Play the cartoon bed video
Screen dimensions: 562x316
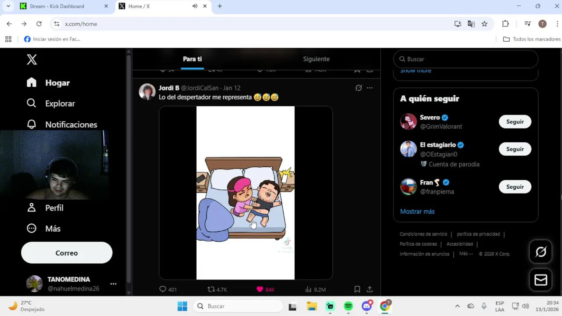coord(245,193)
